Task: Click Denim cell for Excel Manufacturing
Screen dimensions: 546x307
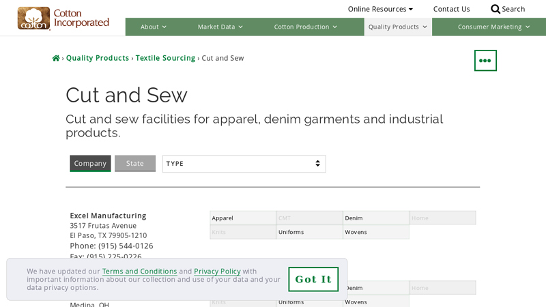Action: click(x=376, y=218)
